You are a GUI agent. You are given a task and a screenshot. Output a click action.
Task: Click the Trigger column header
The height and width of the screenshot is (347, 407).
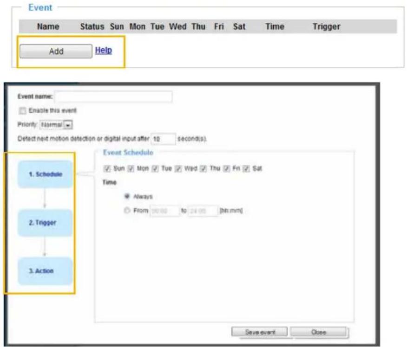pyautogui.click(x=326, y=27)
